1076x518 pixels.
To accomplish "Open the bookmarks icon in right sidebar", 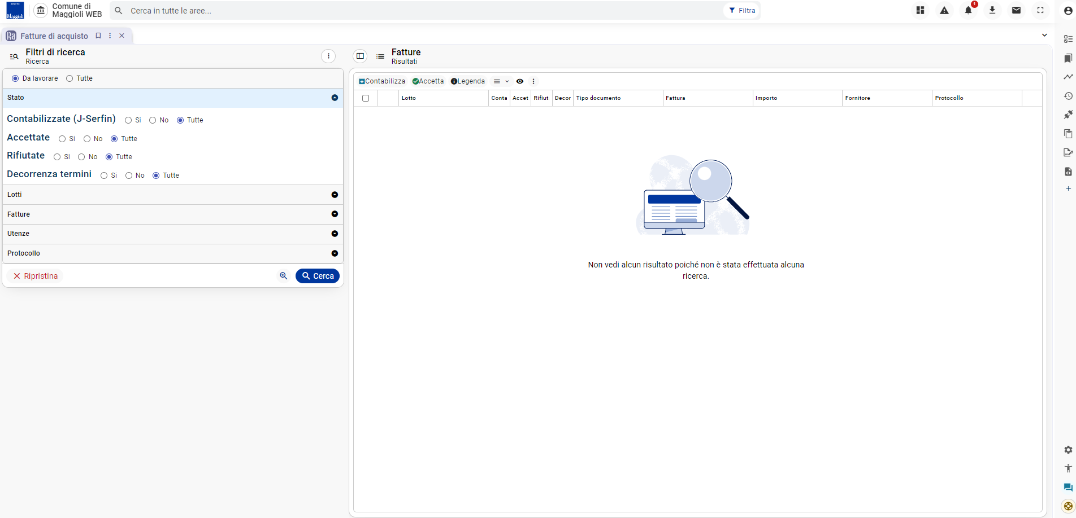I will point(1068,58).
